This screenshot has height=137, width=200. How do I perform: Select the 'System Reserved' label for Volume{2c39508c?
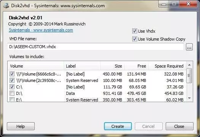pyautogui.click(x=82, y=80)
